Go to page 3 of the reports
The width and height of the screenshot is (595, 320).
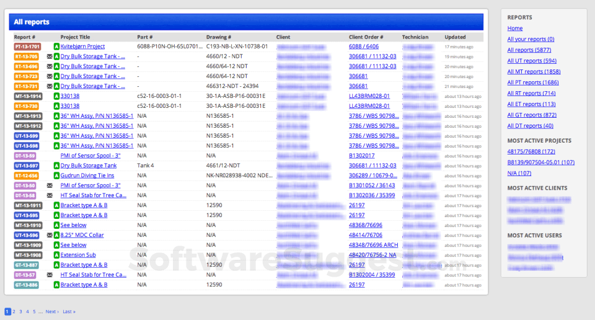(x=20, y=311)
